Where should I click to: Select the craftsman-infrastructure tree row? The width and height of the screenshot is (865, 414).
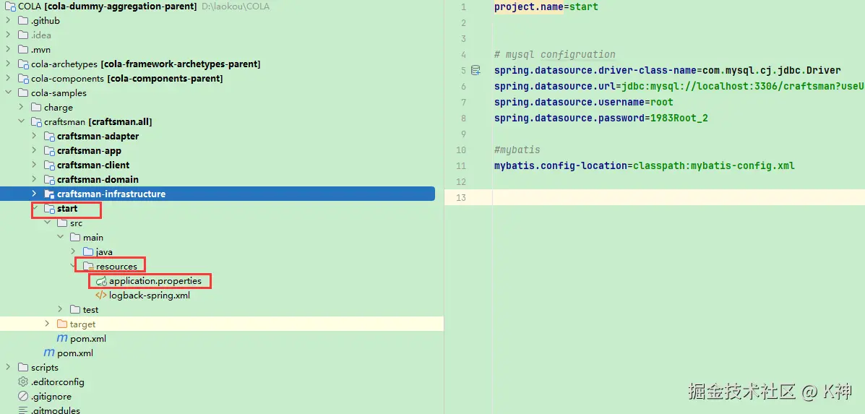click(x=218, y=194)
